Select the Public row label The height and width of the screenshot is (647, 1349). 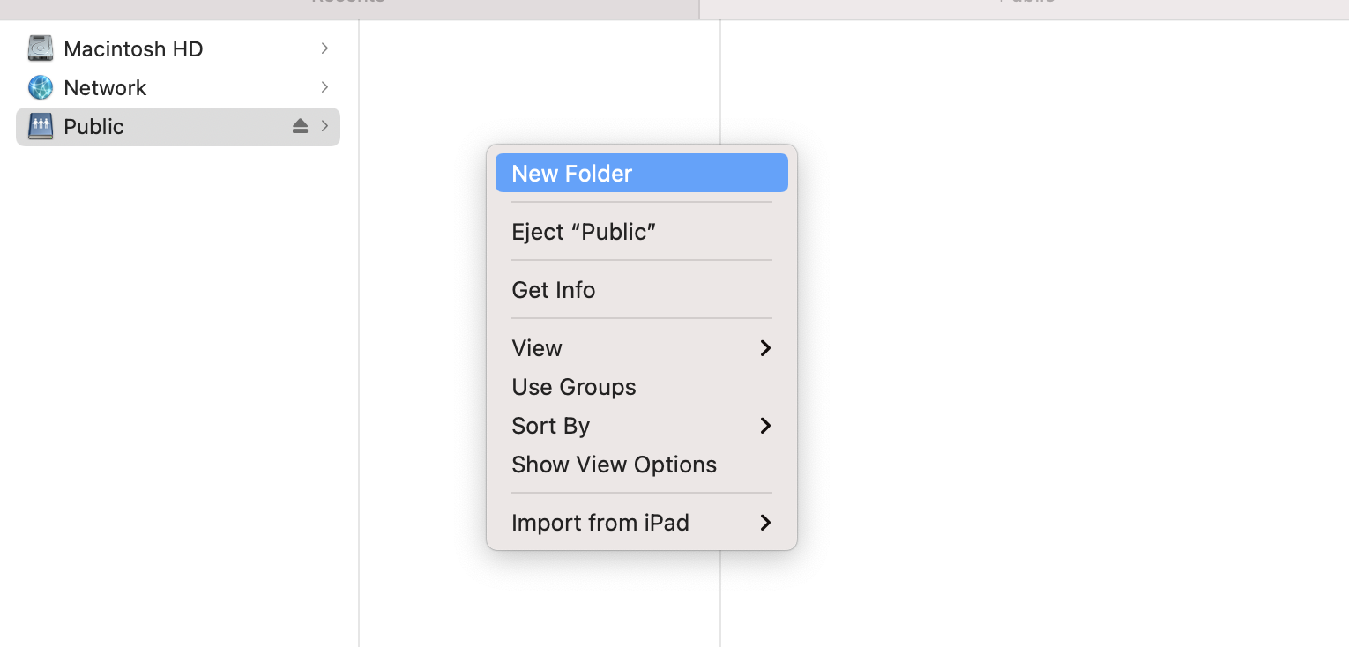(93, 127)
